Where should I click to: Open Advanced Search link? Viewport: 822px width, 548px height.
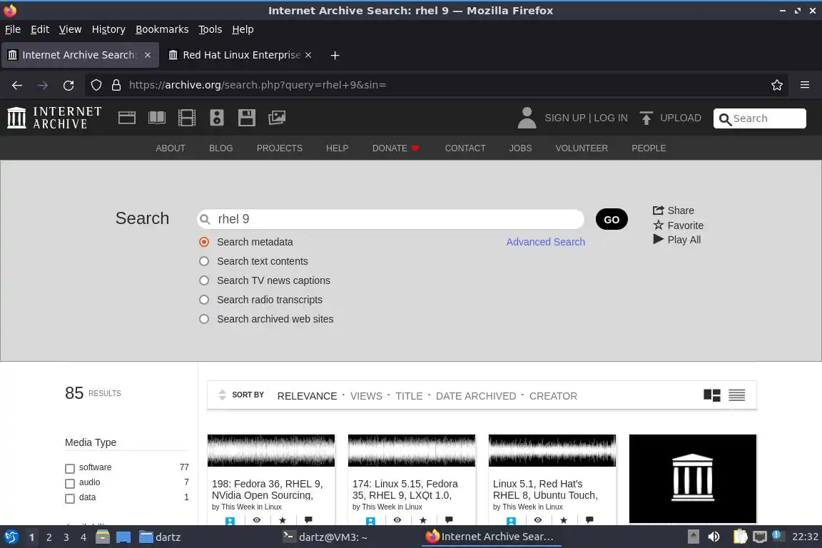pyautogui.click(x=545, y=242)
